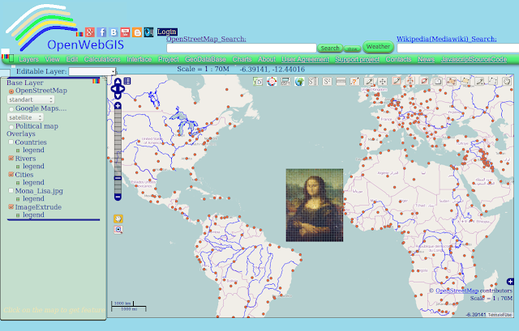Click the orange Blogger icon
This screenshot has width=519, height=331.
pyautogui.click(x=137, y=32)
